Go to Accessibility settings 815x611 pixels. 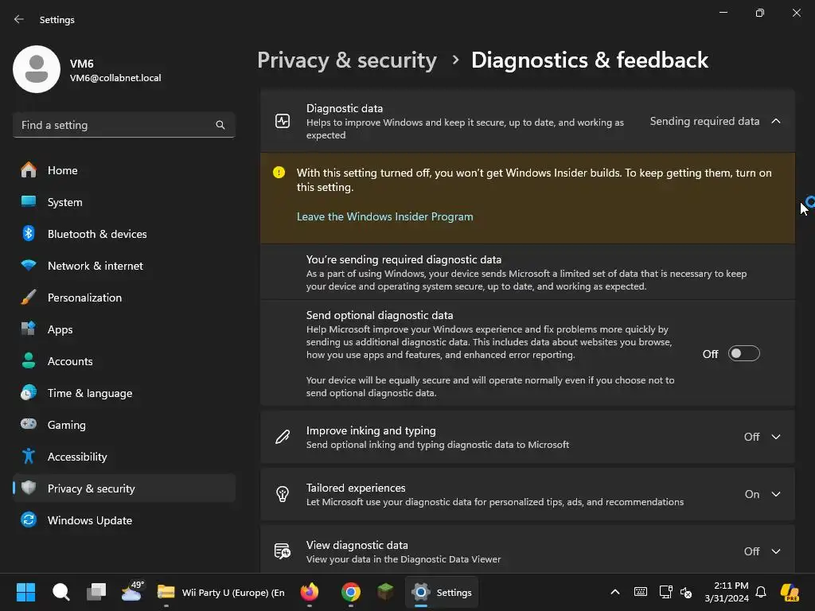(x=77, y=457)
